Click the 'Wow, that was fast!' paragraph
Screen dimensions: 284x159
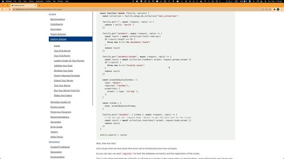(106, 144)
